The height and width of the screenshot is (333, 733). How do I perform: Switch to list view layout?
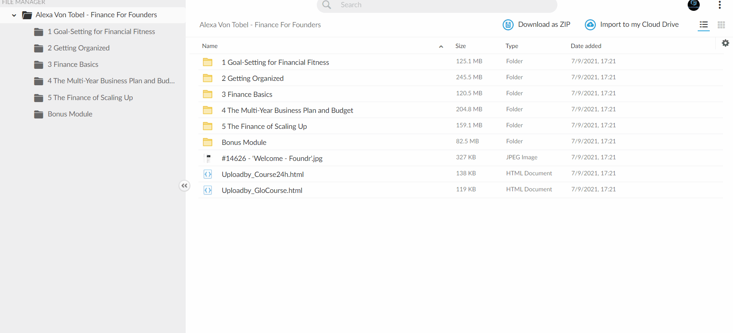coord(704,25)
